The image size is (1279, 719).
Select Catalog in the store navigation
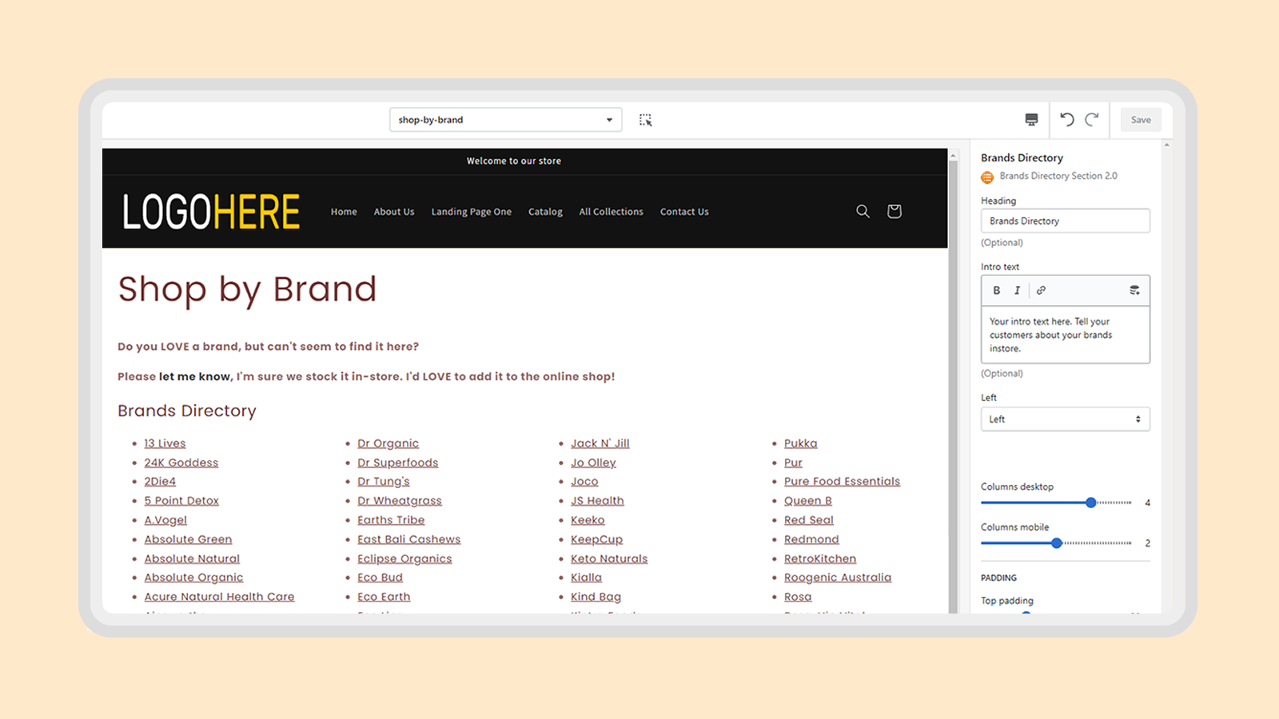(545, 212)
